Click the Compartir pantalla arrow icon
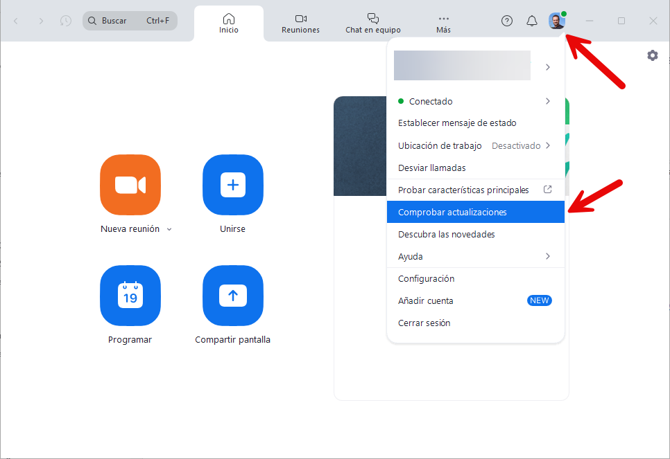This screenshot has width=670, height=459. point(232,296)
